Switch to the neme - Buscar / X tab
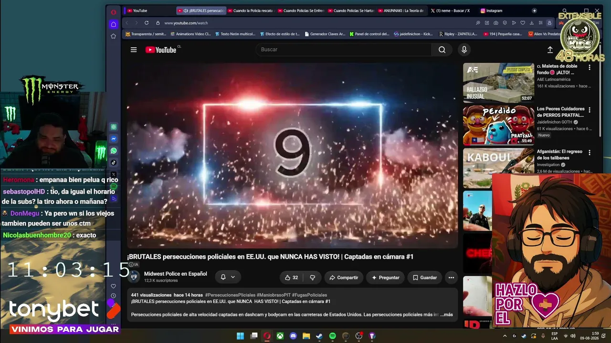Screen dimensions: 611x343 (x=451, y=10)
